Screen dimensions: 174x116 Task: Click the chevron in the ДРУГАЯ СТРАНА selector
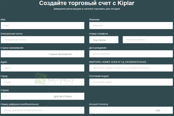[5, 96]
